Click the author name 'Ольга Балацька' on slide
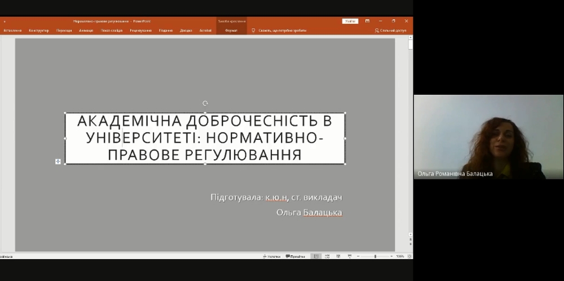 [x=309, y=213]
